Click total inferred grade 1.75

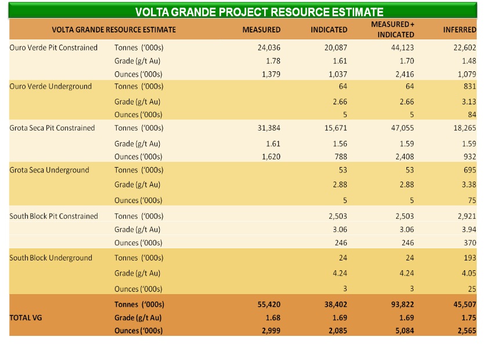point(469,318)
